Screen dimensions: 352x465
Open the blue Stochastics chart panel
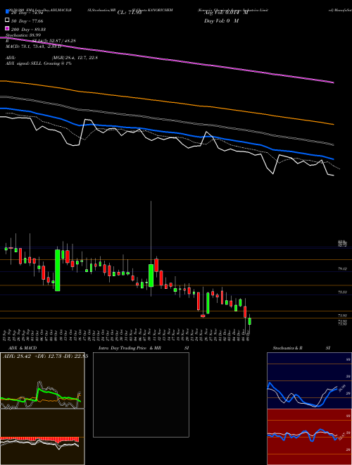309,380
